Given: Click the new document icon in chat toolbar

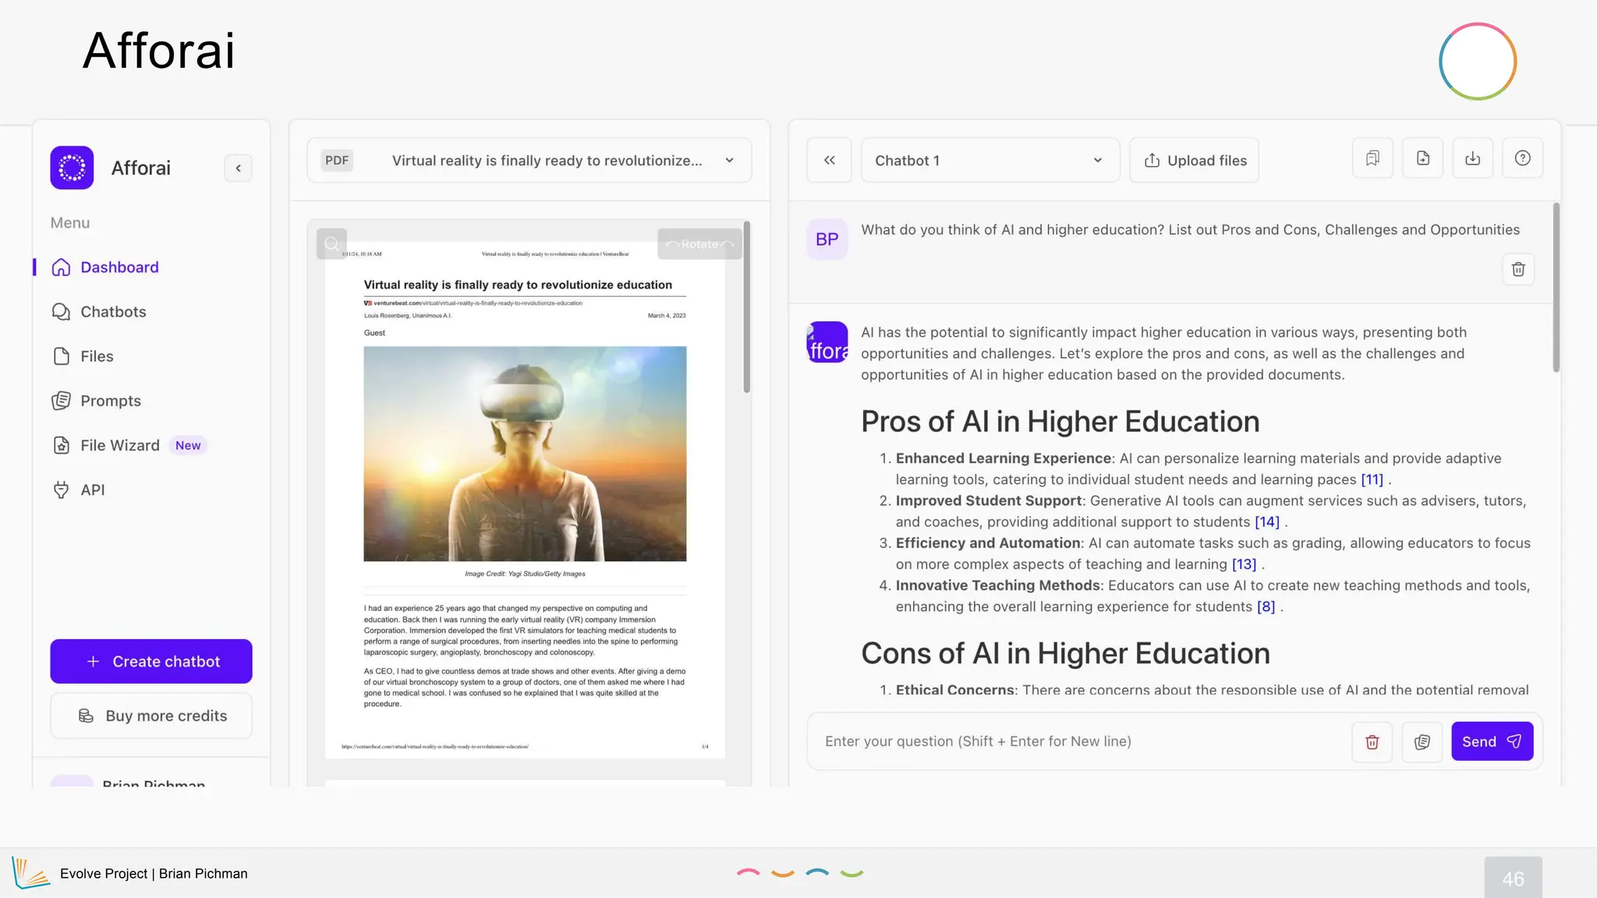Looking at the screenshot, I should (1422, 158).
